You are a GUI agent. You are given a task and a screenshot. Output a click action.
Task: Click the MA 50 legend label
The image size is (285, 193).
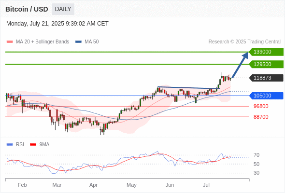[x=92, y=42]
